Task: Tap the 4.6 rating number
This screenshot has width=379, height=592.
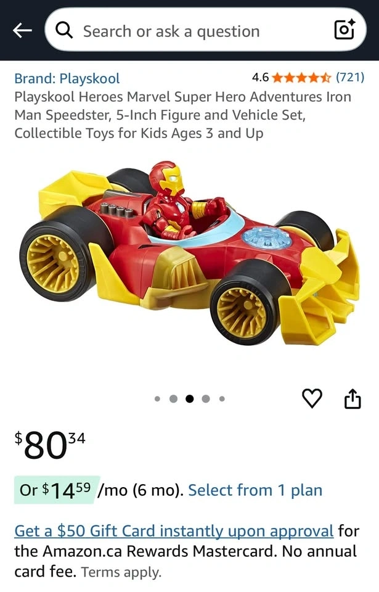Action: pos(261,78)
